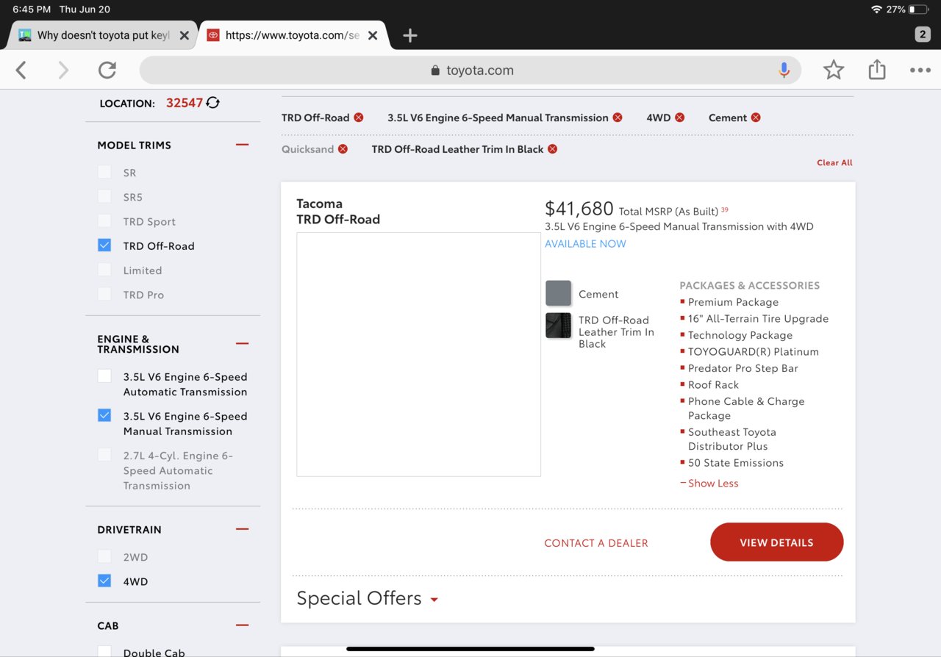The height and width of the screenshot is (657, 941).
Task: Open a new tab with the plus icon
Action: click(x=410, y=35)
